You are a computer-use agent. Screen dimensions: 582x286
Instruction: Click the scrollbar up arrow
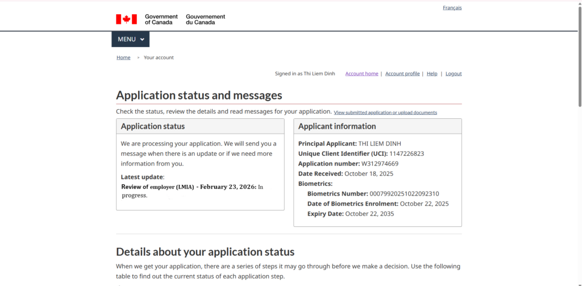click(x=579, y=3)
